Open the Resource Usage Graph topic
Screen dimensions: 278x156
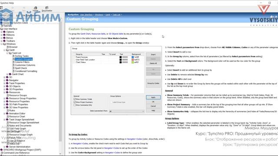[21, 135]
